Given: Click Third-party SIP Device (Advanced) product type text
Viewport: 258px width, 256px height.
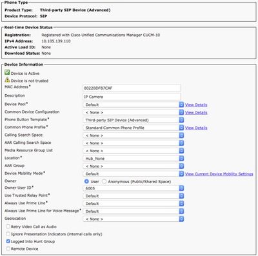Looking at the screenshot, I should [x=75, y=10].
